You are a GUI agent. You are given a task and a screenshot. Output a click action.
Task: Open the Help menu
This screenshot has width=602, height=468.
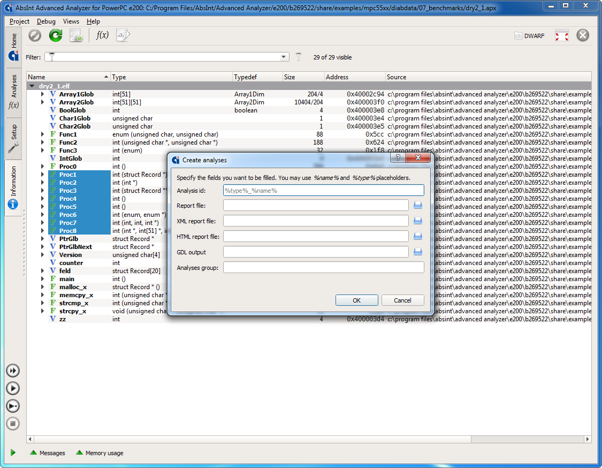point(93,21)
